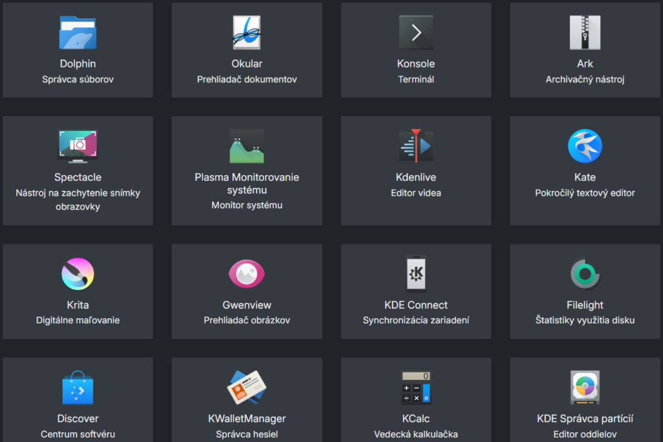This screenshot has height=442, width=663.
Task: Select the 'Prehliadač dokumentov' description
Action: click(247, 79)
